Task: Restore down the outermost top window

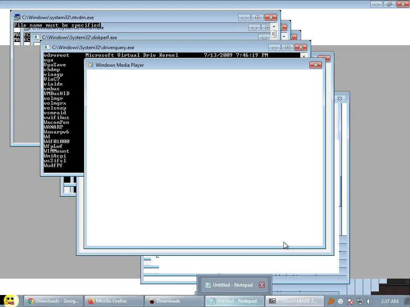Action: coord(390,4)
